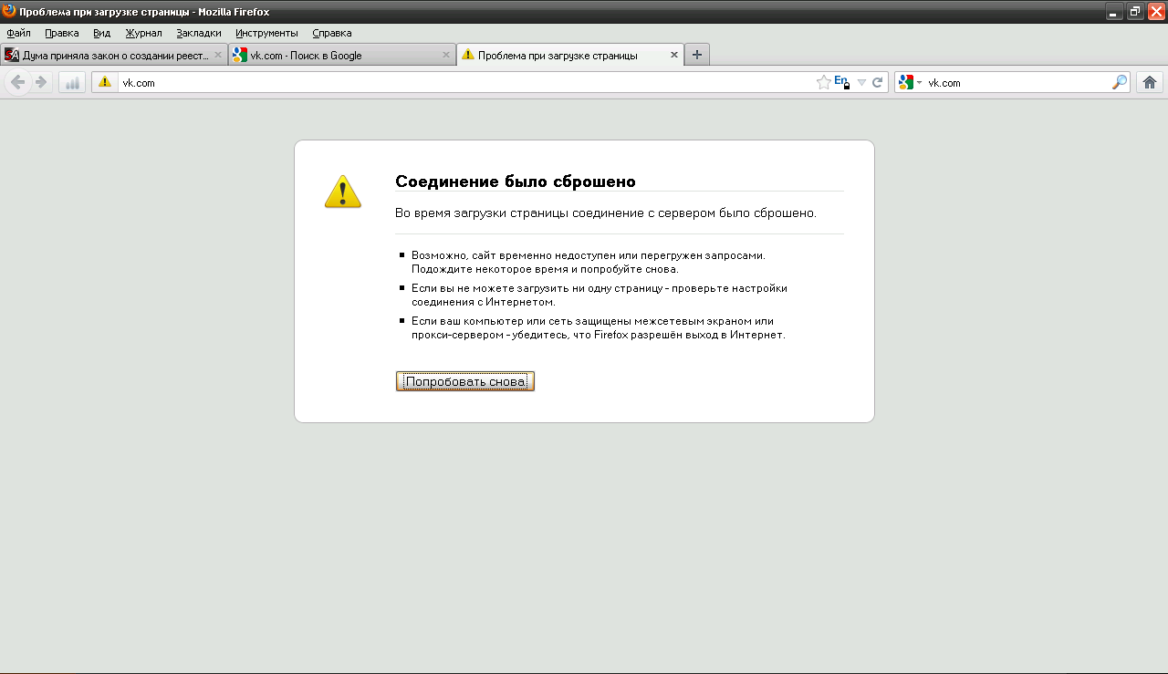Switch to 'Дума приняла закон' tab

pos(113,55)
